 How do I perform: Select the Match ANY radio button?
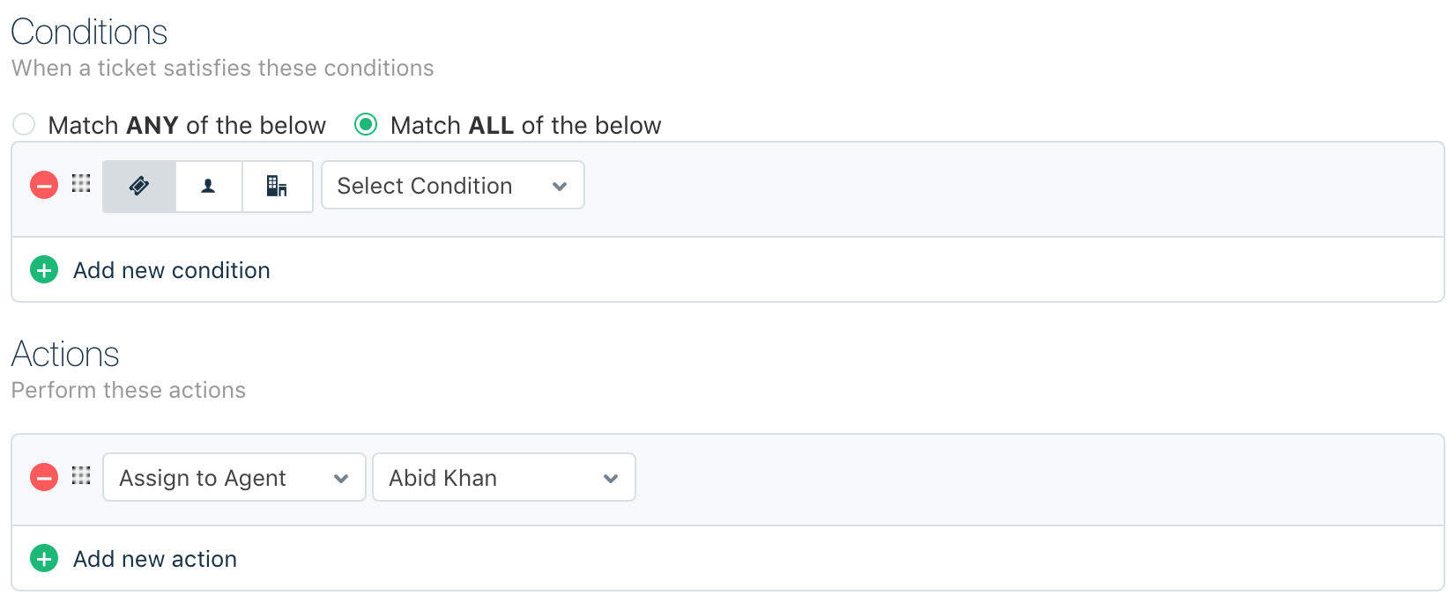tap(24, 124)
